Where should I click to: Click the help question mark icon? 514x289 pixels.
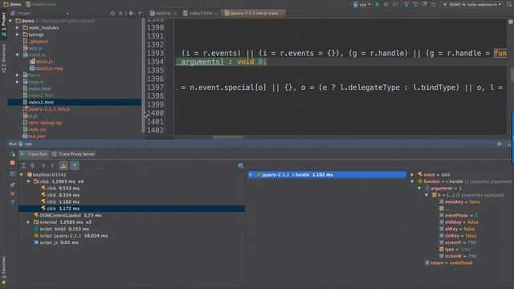pyautogui.click(x=13, y=202)
